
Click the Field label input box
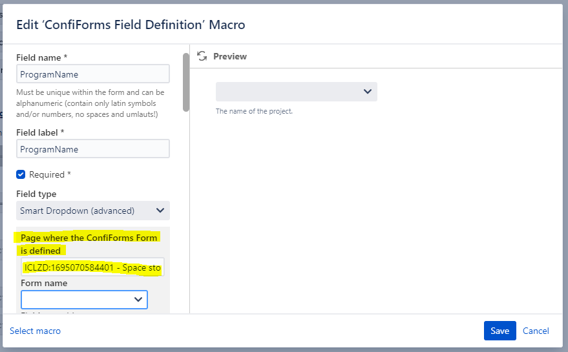point(93,149)
